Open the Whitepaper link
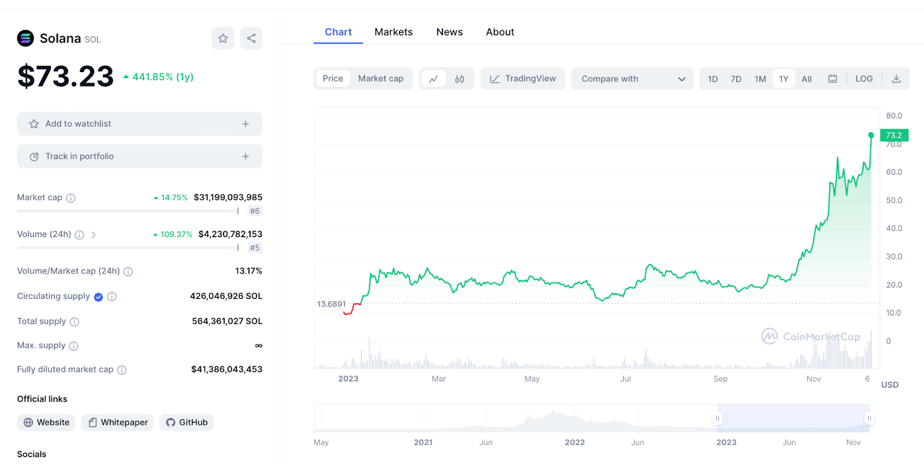Image resolution: width=924 pixels, height=464 pixels. (x=117, y=422)
